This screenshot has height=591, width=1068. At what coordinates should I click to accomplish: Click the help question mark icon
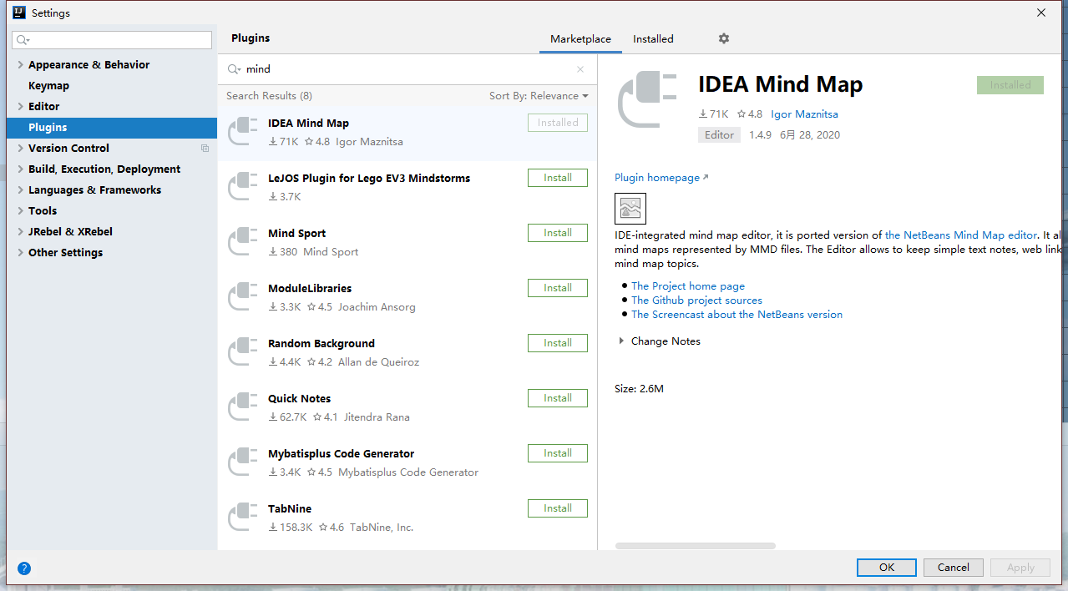click(24, 568)
